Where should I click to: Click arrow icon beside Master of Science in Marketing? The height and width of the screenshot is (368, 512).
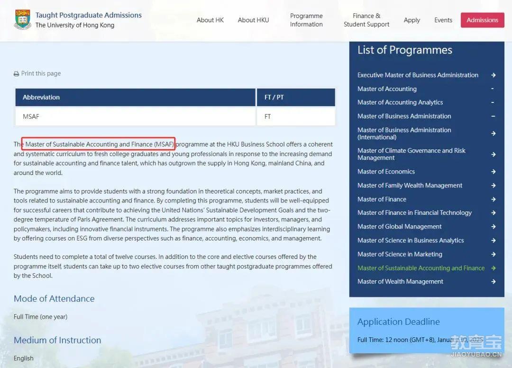click(494, 254)
